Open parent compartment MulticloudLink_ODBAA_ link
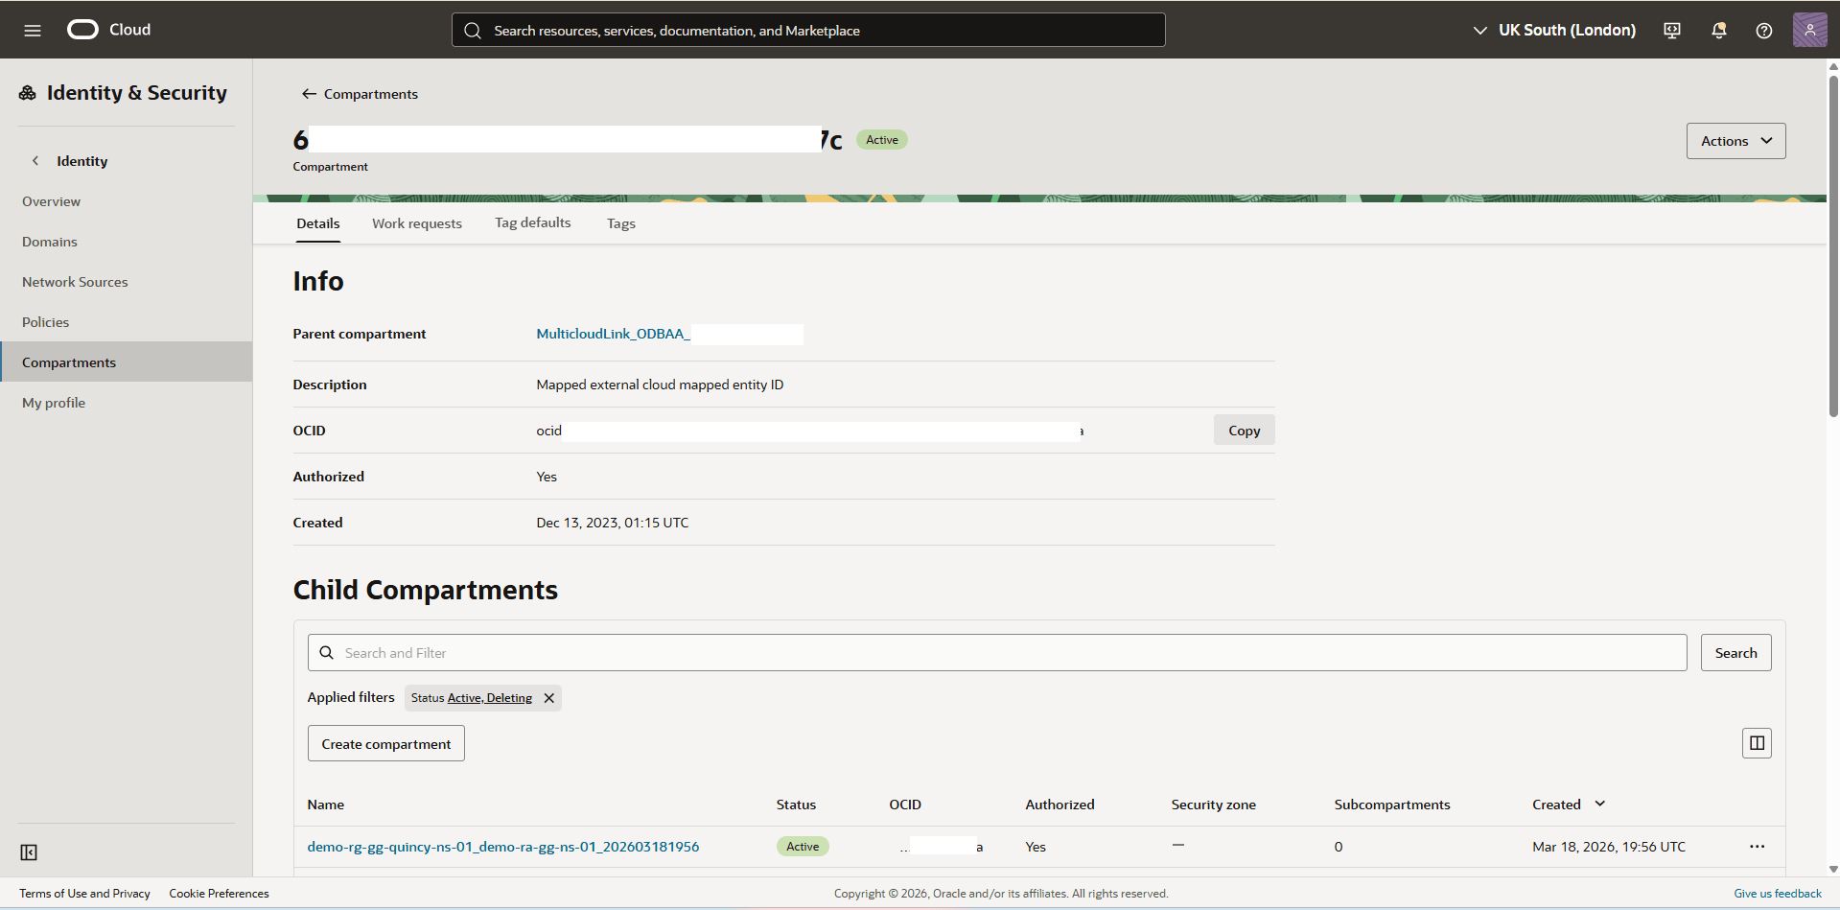Viewport: 1840px width, 910px height. [614, 334]
